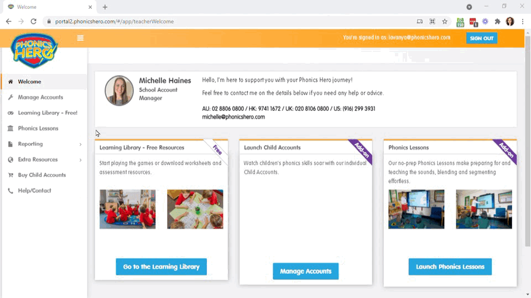
Task: Click the blue gear-like extension icon
Action: click(485, 22)
